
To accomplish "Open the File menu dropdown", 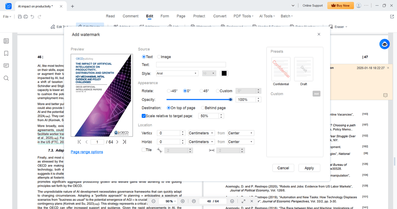I will [7, 17].
